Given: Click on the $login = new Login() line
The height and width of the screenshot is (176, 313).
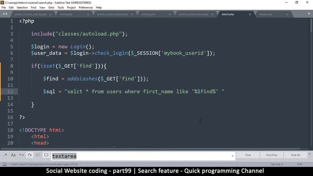Looking at the screenshot, I should point(63,47).
